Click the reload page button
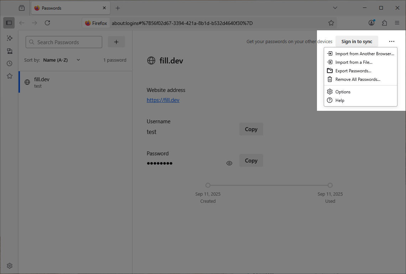Image resolution: width=406 pixels, height=274 pixels. [47, 23]
